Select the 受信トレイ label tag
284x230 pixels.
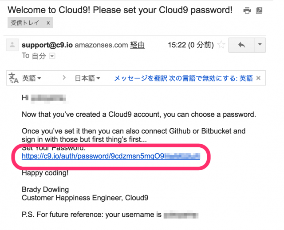click(x=25, y=23)
